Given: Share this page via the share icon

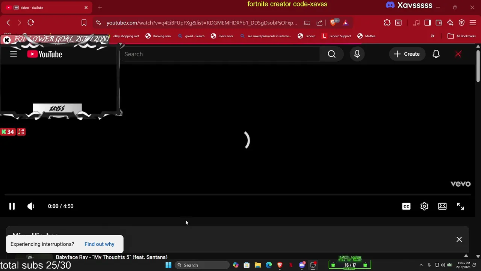Looking at the screenshot, I should (x=319, y=23).
